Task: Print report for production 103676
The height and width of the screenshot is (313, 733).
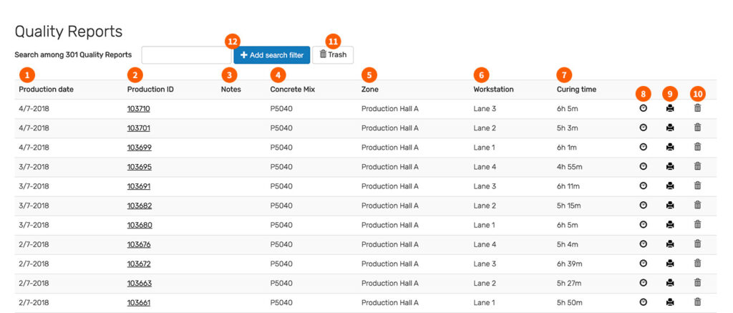Action: (x=670, y=244)
